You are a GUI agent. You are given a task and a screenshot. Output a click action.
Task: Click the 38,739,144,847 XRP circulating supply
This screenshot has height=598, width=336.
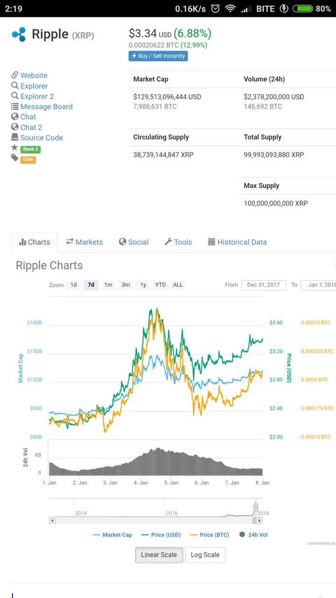pos(163,155)
